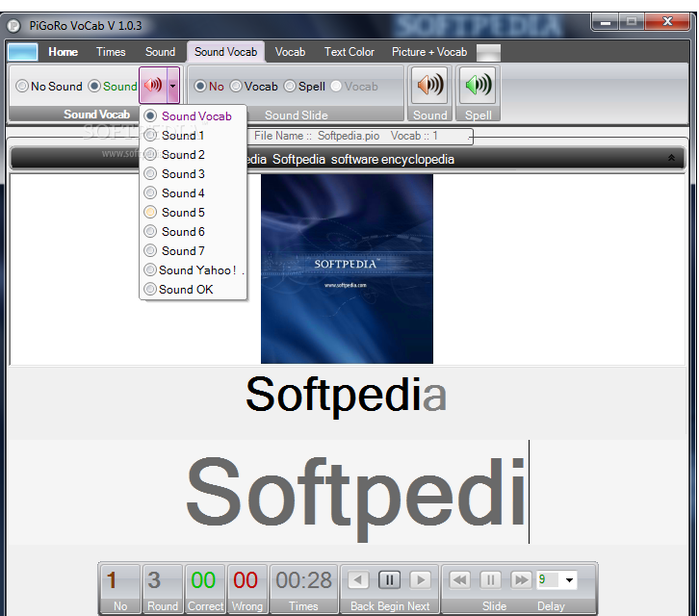
Task: Choose Sound 6 in the list
Action: pyautogui.click(x=193, y=231)
